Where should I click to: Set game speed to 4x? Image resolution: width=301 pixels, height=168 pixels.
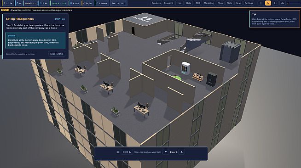coord(283,3)
